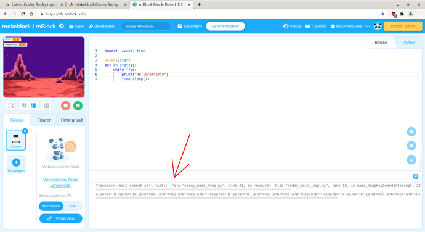Expand the three-dots more menu
This screenshot has width=425, height=232.
[368, 27]
